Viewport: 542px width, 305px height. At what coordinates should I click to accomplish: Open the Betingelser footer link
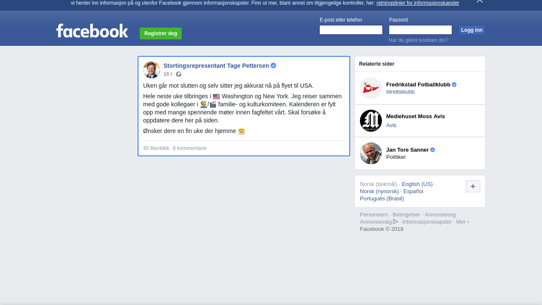coord(406,215)
